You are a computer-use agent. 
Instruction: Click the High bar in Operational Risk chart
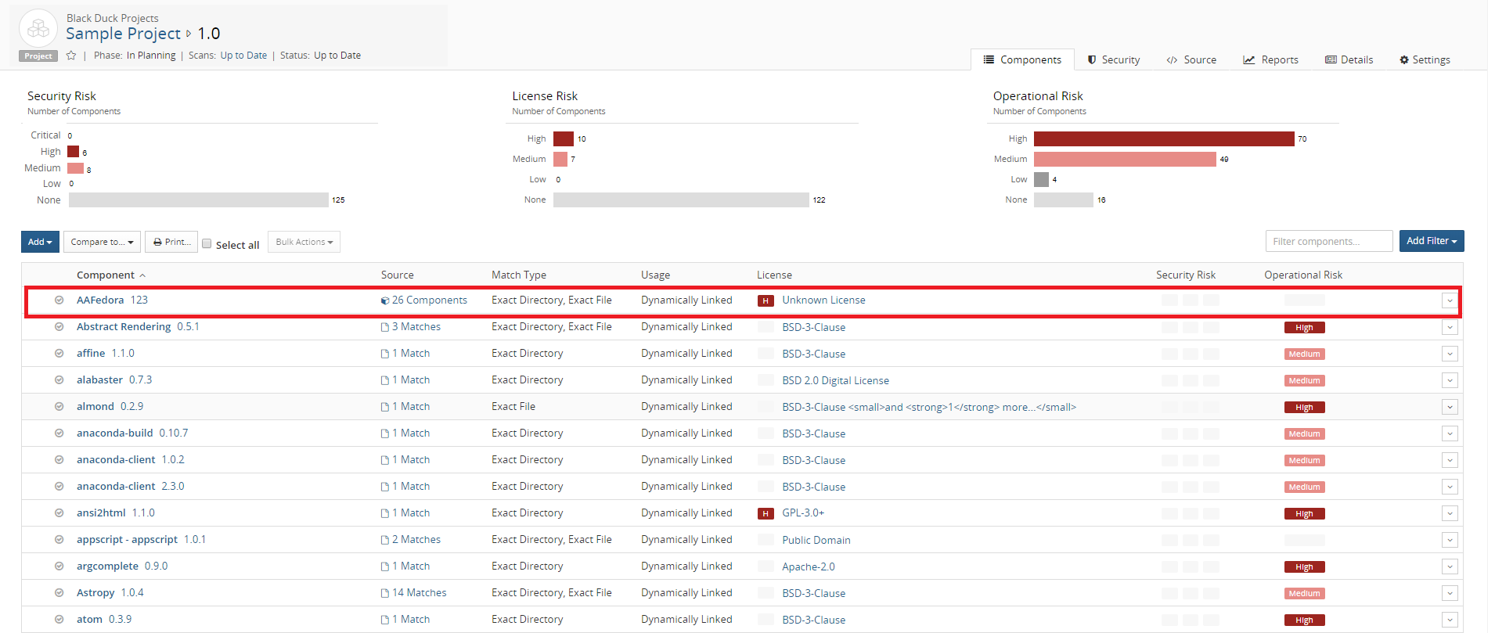[1163, 138]
